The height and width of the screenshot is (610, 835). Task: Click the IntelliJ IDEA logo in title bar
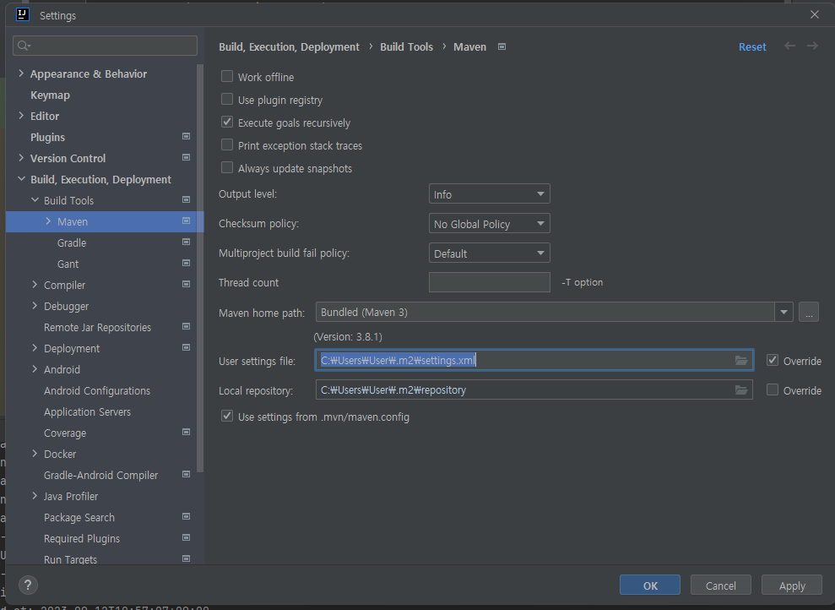click(x=23, y=14)
